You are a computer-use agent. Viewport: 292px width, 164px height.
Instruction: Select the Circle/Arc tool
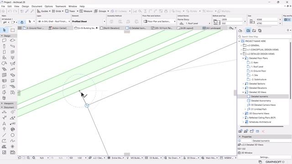[x=12, y=135]
